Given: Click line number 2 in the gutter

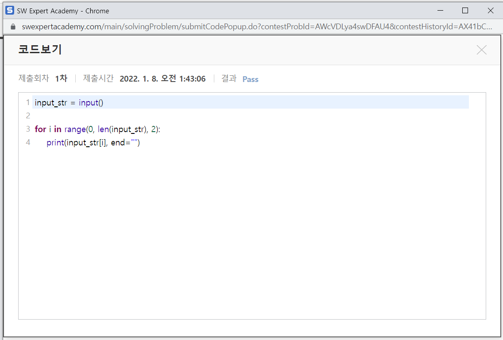Looking at the screenshot, I should point(28,116).
